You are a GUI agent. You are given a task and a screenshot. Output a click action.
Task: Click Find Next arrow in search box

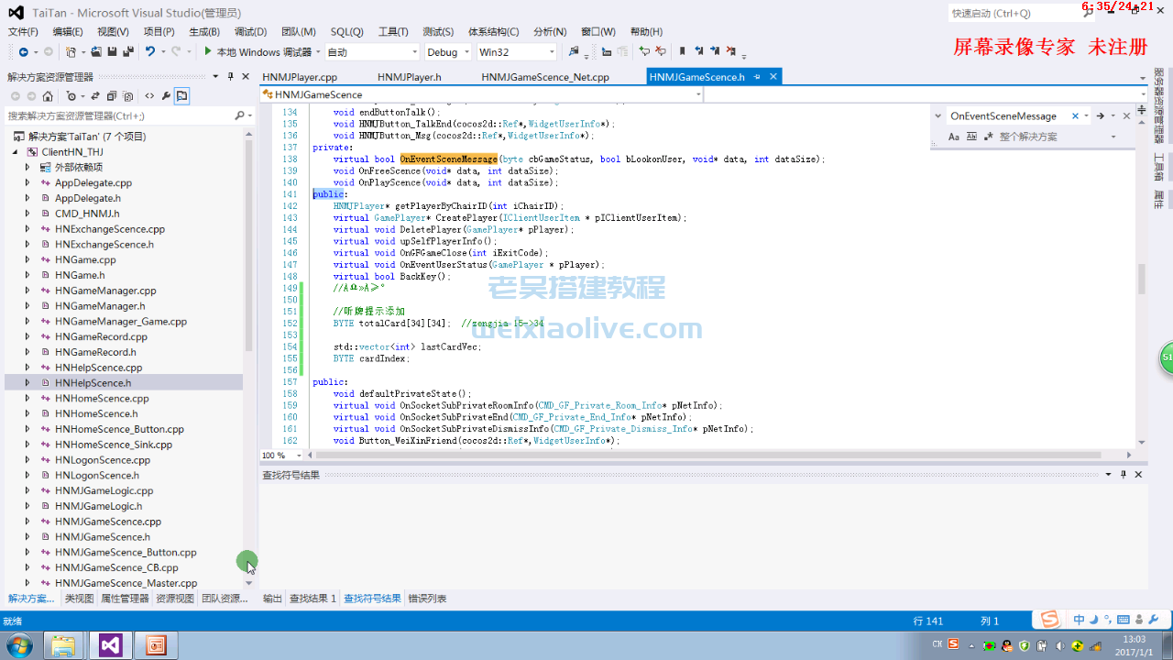(1100, 116)
